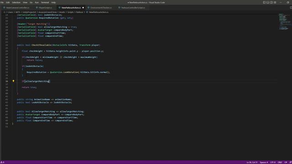292x164 pixels.
Task: Click the 'float compareStartTime' field line
Action: point(42,33)
